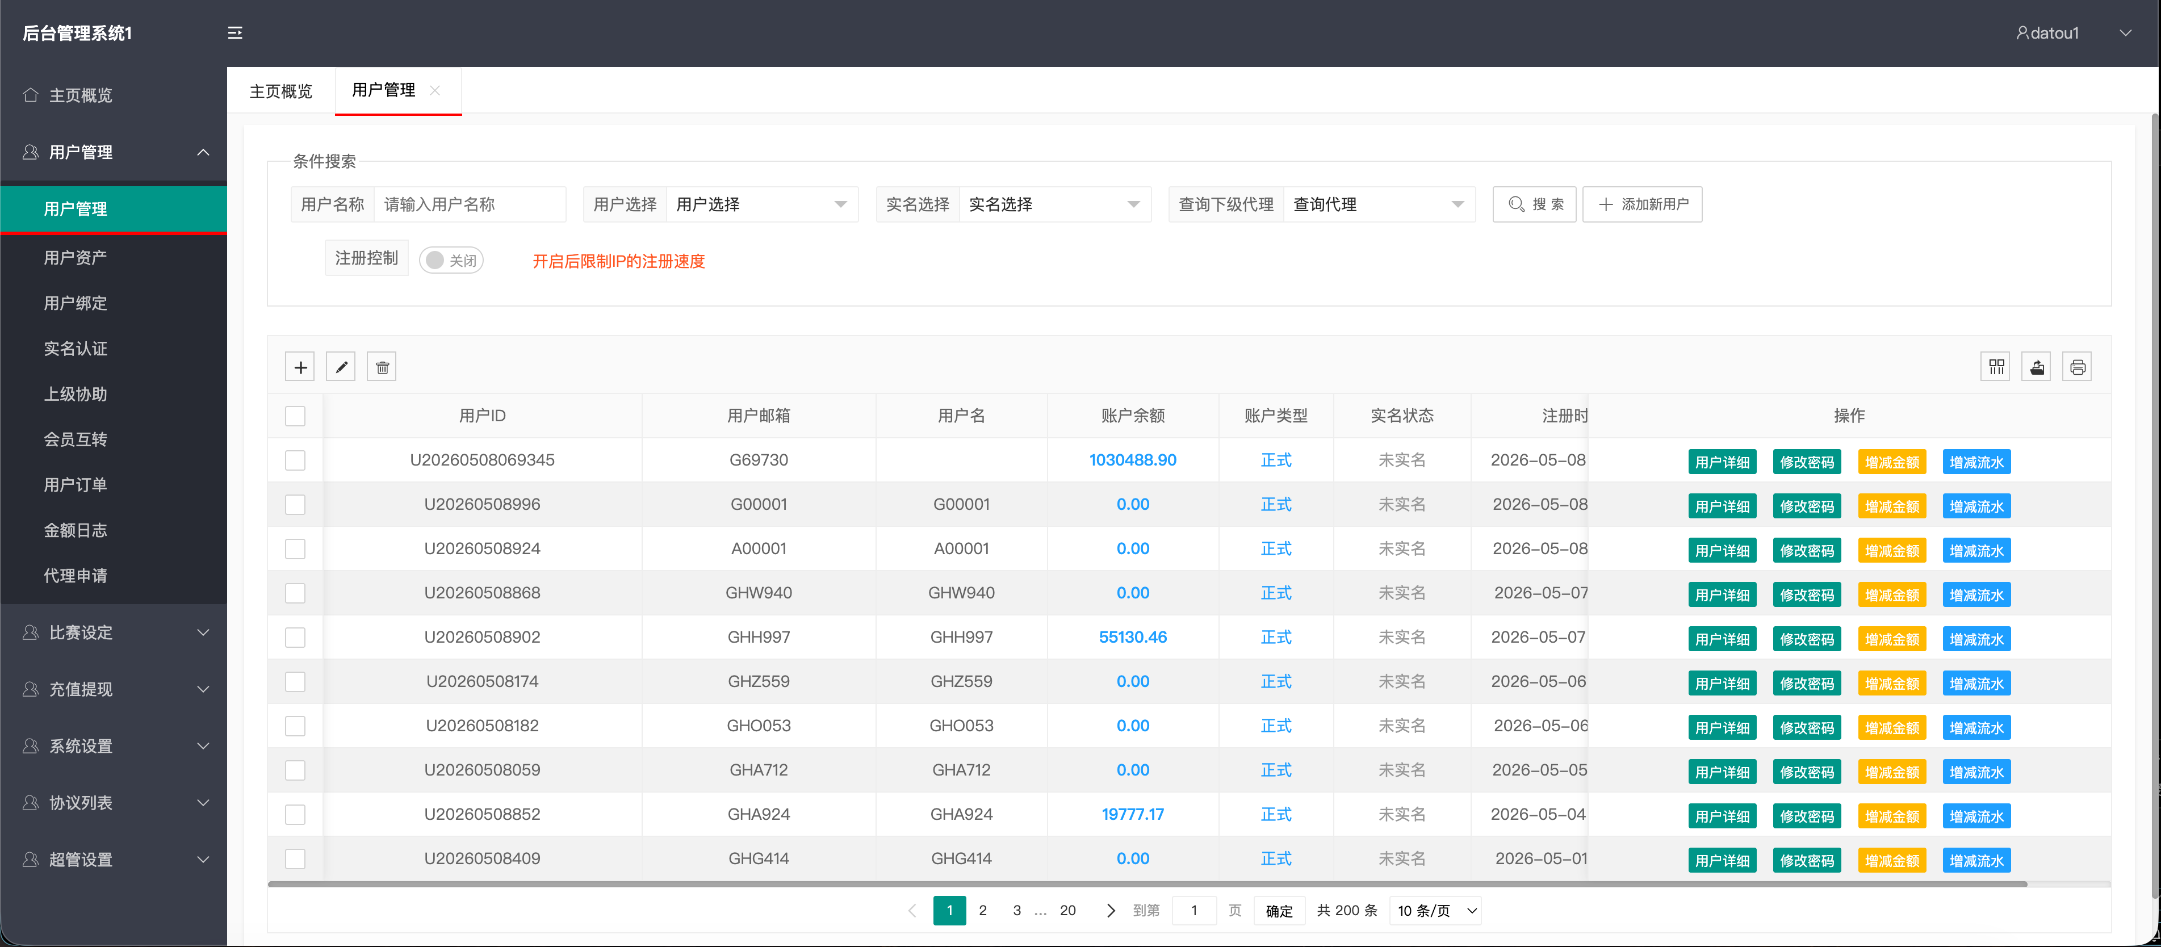Open the column filter grid icon
Image resolution: width=2161 pixels, height=947 pixels.
pos(1996,367)
